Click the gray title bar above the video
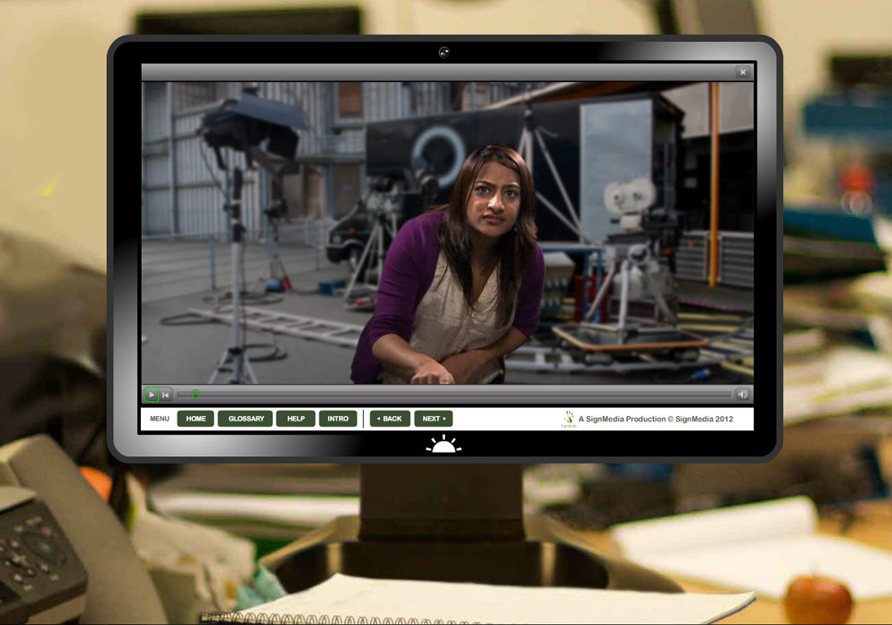Viewport: 892px width, 625px height. [437, 72]
